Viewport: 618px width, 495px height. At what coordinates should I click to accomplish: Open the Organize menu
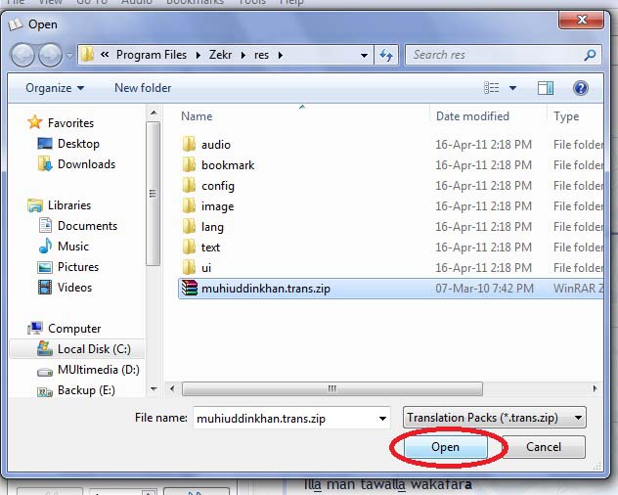tap(55, 88)
